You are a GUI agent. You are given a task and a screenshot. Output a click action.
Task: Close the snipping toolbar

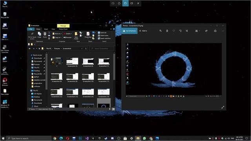(x=138, y=3)
